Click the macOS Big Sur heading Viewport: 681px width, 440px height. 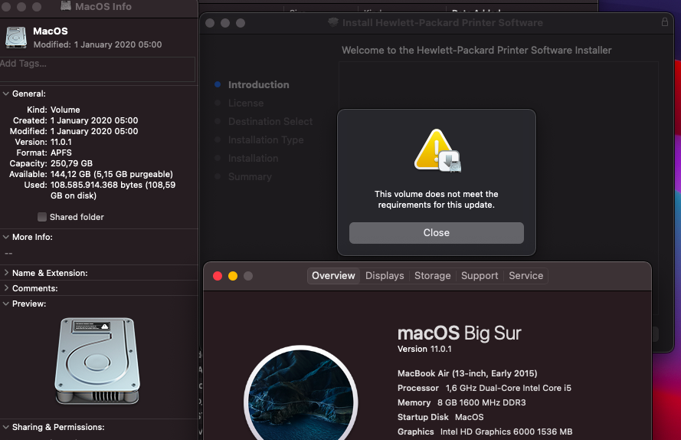pyautogui.click(x=459, y=333)
